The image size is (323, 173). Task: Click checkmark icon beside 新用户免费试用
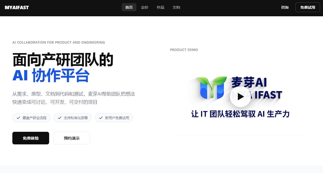pyautogui.click(x=101, y=118)
